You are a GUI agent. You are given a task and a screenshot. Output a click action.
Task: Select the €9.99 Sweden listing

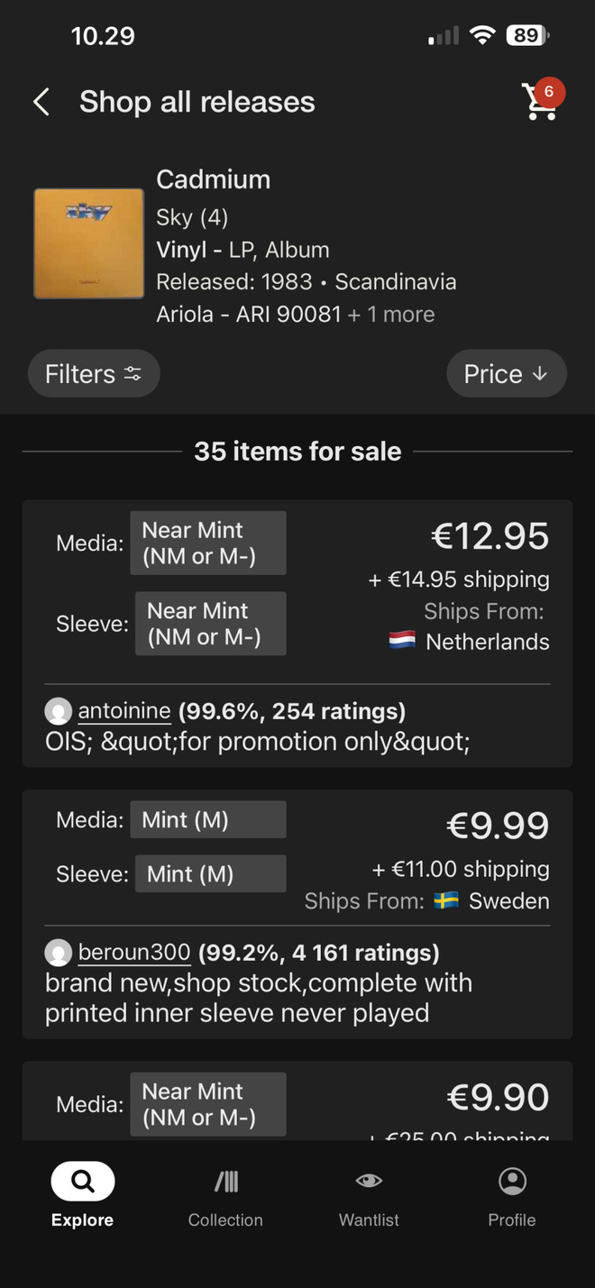click(297, 915)
